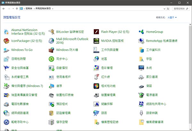192x131 pixels.
Task: Expand chevron after 所有控制台項目 breadcrumb
Action: point(53,9)
